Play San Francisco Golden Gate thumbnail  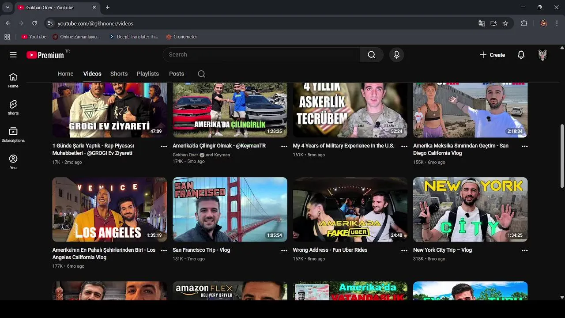(230, 209)
